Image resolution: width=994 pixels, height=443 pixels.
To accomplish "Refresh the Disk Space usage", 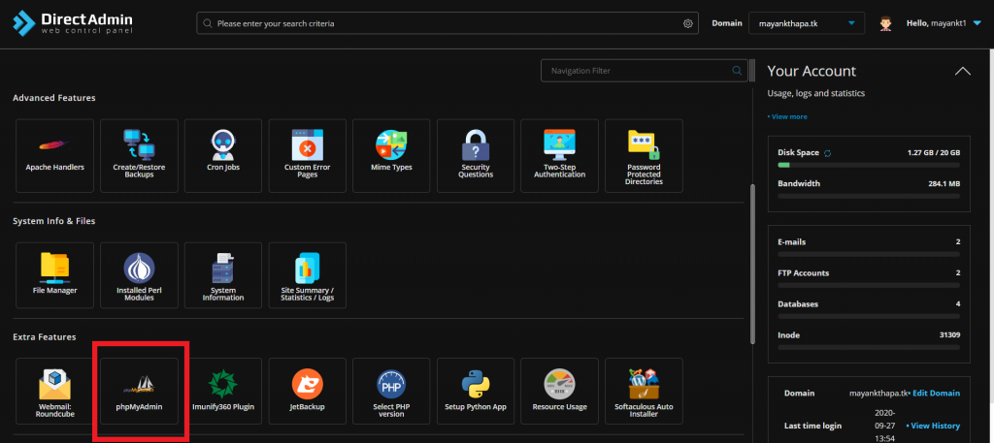I will coord(827,153).
